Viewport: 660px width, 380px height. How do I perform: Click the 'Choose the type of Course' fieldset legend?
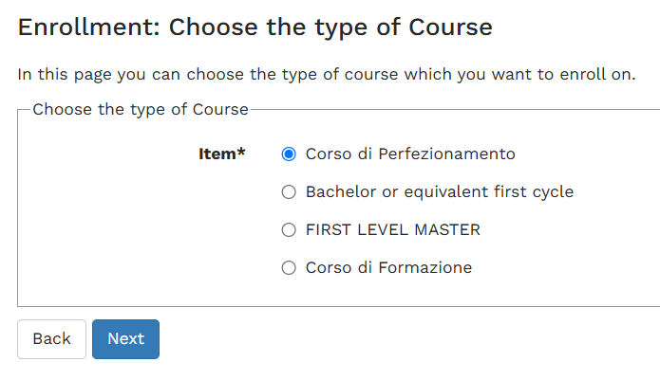(141, 109)
